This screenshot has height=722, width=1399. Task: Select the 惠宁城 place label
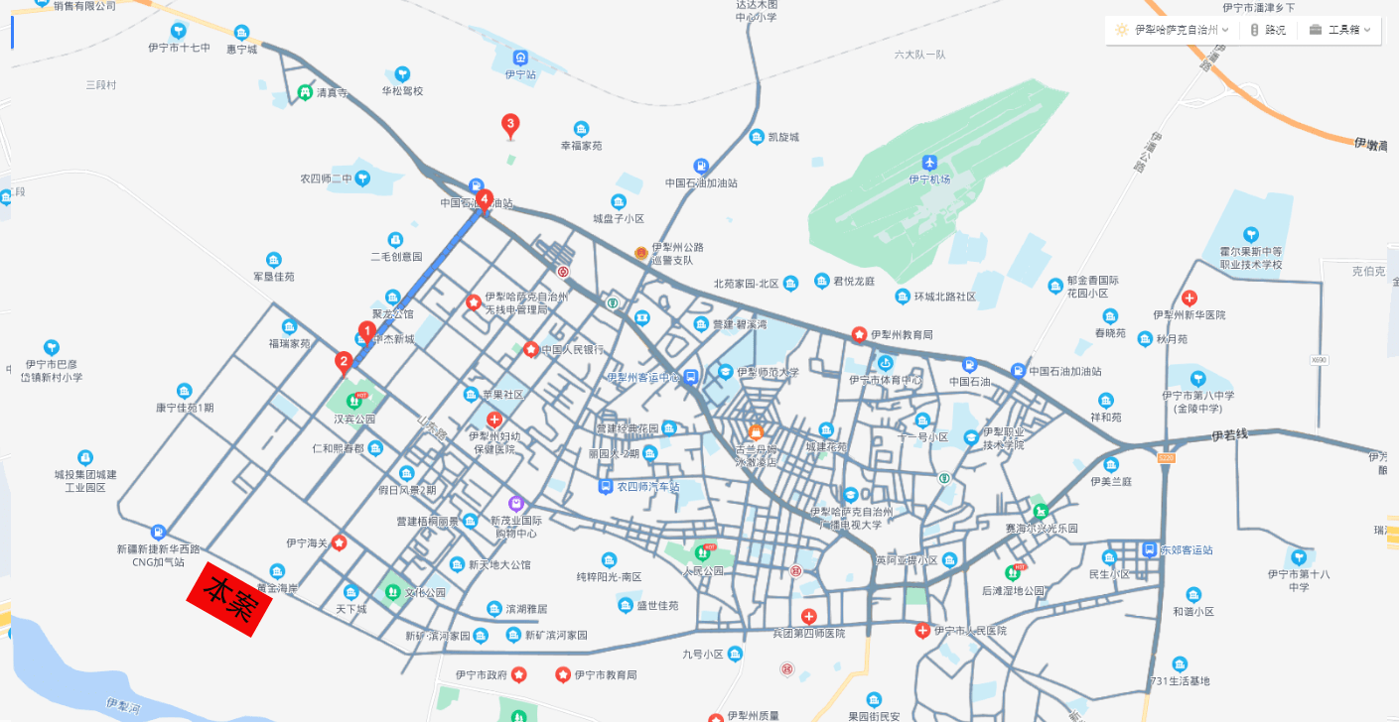(x=241, y=49)
